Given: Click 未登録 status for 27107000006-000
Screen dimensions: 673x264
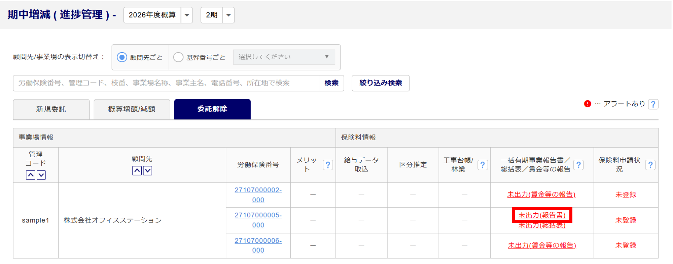Looking at the screenshot, I should (626, 246).
